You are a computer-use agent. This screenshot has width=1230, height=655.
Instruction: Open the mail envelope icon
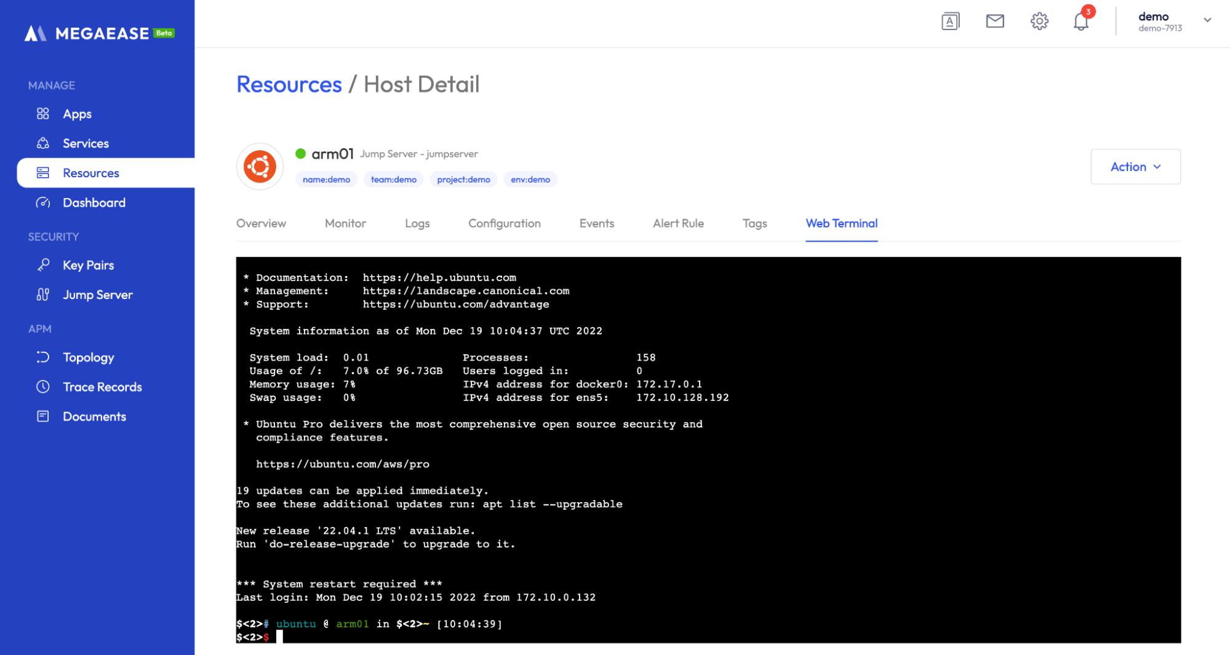point(995,22)
